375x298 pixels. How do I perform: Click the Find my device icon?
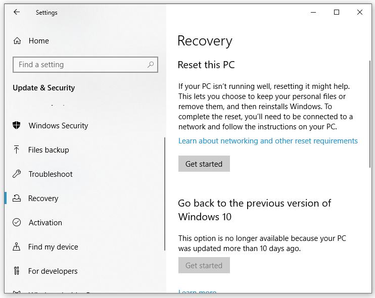17,246
